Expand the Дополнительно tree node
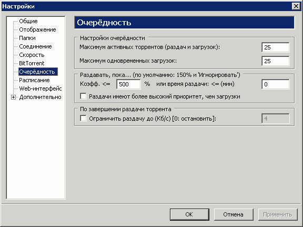 coord(13,97)
